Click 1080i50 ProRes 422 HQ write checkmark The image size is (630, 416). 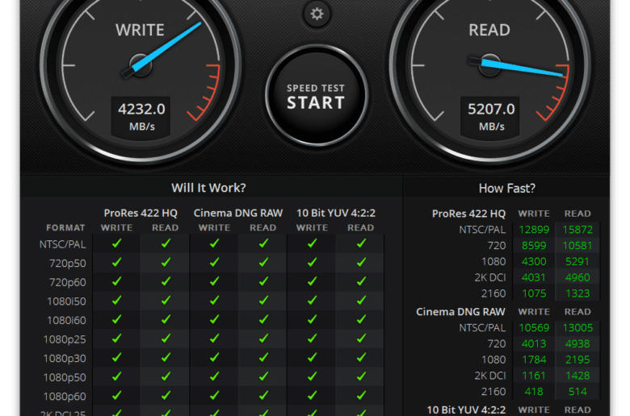(x=116, y=300)
